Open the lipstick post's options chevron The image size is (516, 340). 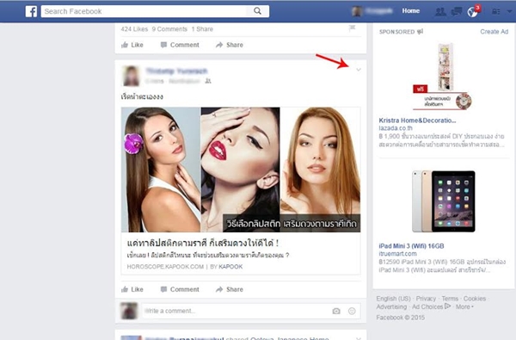359,70
